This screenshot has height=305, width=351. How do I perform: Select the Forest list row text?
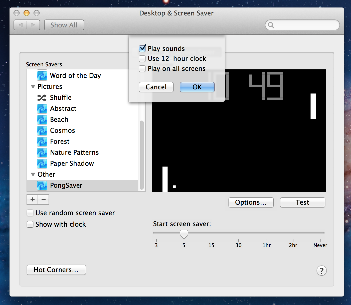(x=60, y=142)
